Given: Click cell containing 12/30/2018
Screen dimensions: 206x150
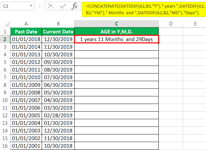Looking at the screenshot, I should click(58, 131).
